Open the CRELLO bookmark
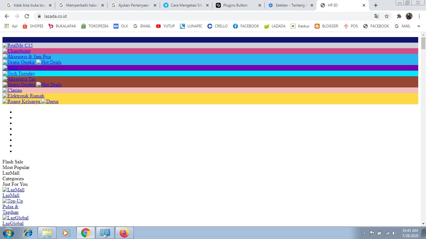The height and width of the screenshot is (239, 426). 217,26
